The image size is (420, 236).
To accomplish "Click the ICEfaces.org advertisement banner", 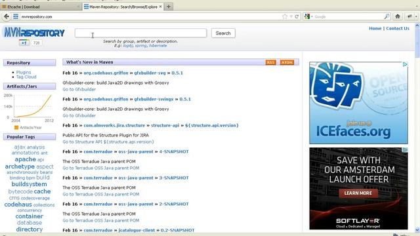I will (x=358, y=103).
